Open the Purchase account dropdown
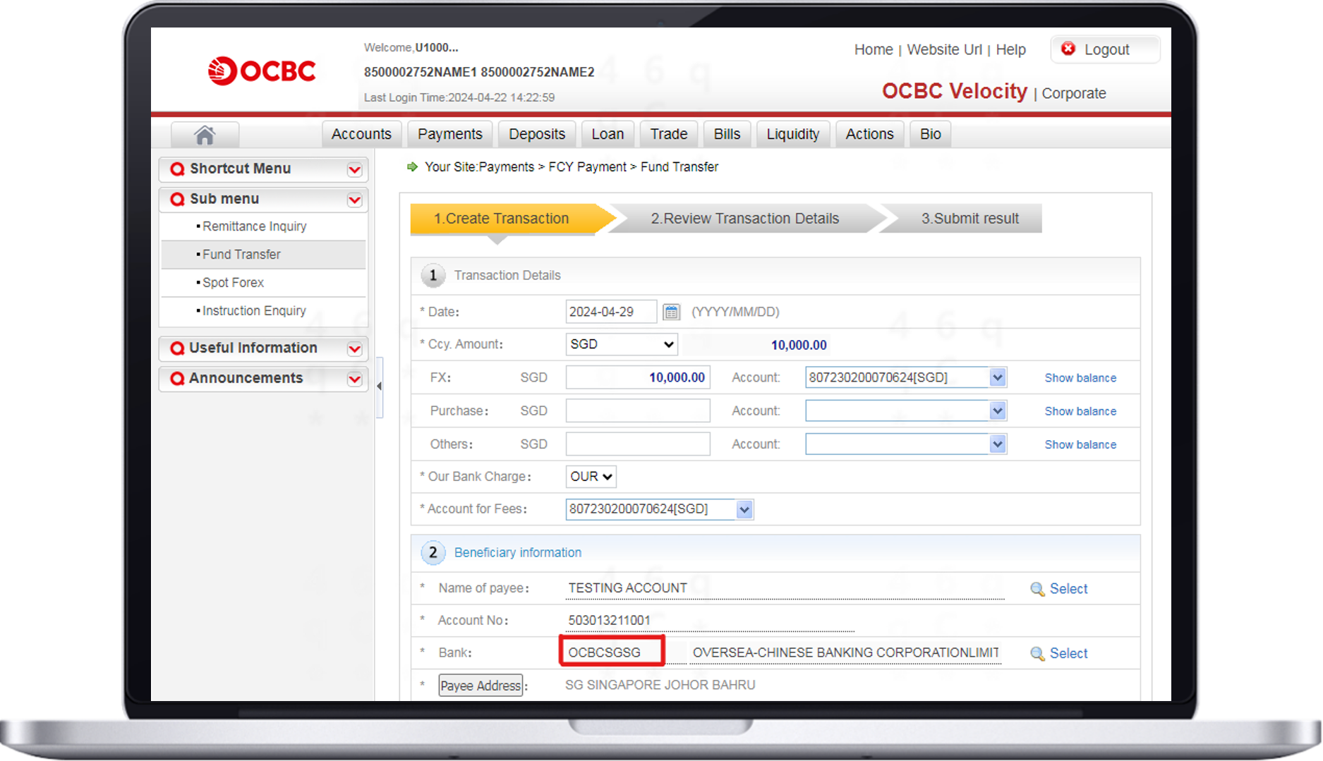 pyautogui.click(x=997, y=410)
